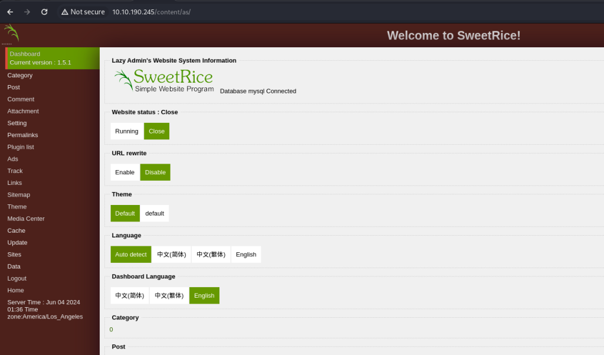This screenshot has width=604, height=355.
Task: Open Plugin list
Action: click(21, 147)
